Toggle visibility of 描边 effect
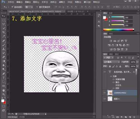The image size is (140, 119). pos(114,82)
